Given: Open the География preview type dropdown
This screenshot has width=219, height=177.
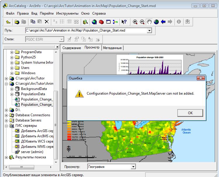Looking at the screenshot, I should (133, 167).
